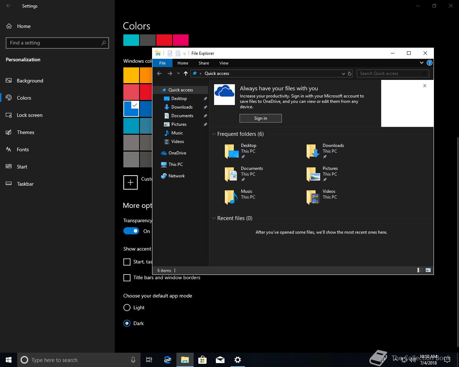This screenshot has height=367, width=459.
Task: Open the Desktop folder icon in Frequent folders
Action: click(232, 152)
